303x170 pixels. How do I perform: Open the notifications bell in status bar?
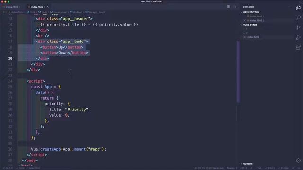click(x=299, y=168)
